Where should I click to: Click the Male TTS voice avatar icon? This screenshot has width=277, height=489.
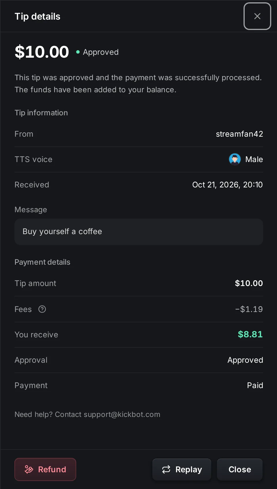coord(235,159)
